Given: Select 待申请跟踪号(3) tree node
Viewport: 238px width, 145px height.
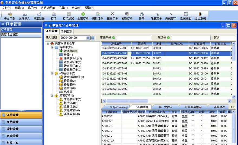Looking at the screenshot, I should pyautogui.click(x=74, y=77).
